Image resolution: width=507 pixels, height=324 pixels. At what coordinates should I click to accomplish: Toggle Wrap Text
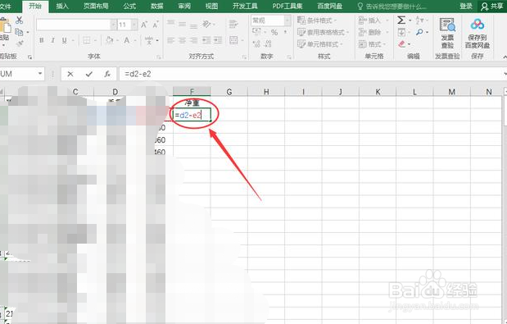[233, 24]
